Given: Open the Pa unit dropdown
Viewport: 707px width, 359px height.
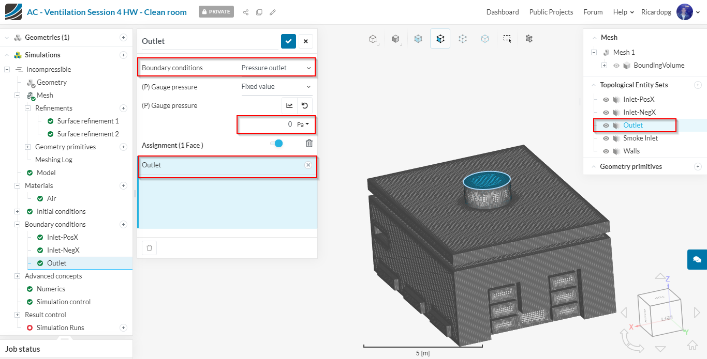Looking at the screenshot, I should tap(303, 124).
